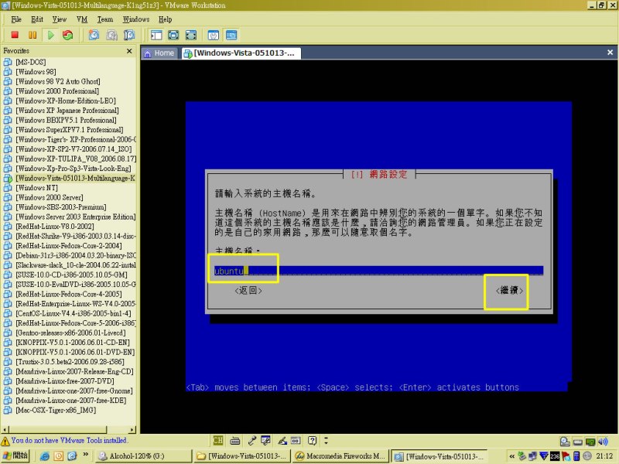The width and height of the screenshot is (619, 464).
Task: Select [KNOPPIX-V5.0.1-2006.06.01-CD-EN] favorite
Action: point(73,343)
